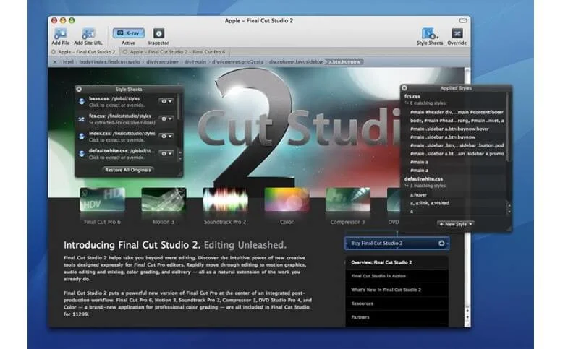Screen dimensions: 568x349
Task: Open the Inspector from the toolbar
Action: 158,34
